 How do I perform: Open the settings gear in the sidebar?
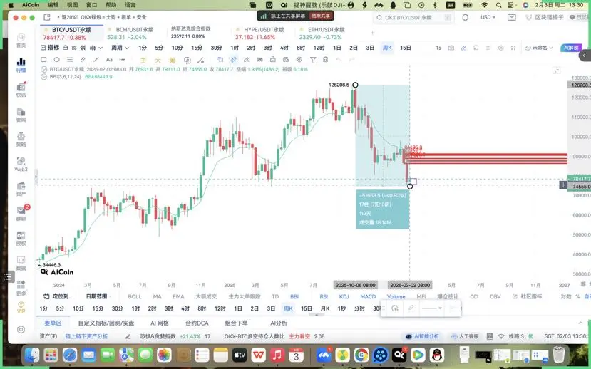click(21, 329)
